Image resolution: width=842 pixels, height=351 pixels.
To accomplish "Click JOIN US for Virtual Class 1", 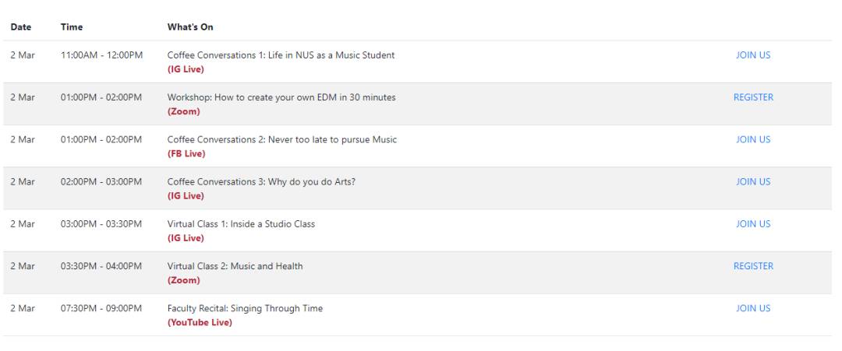I will 753,223.
